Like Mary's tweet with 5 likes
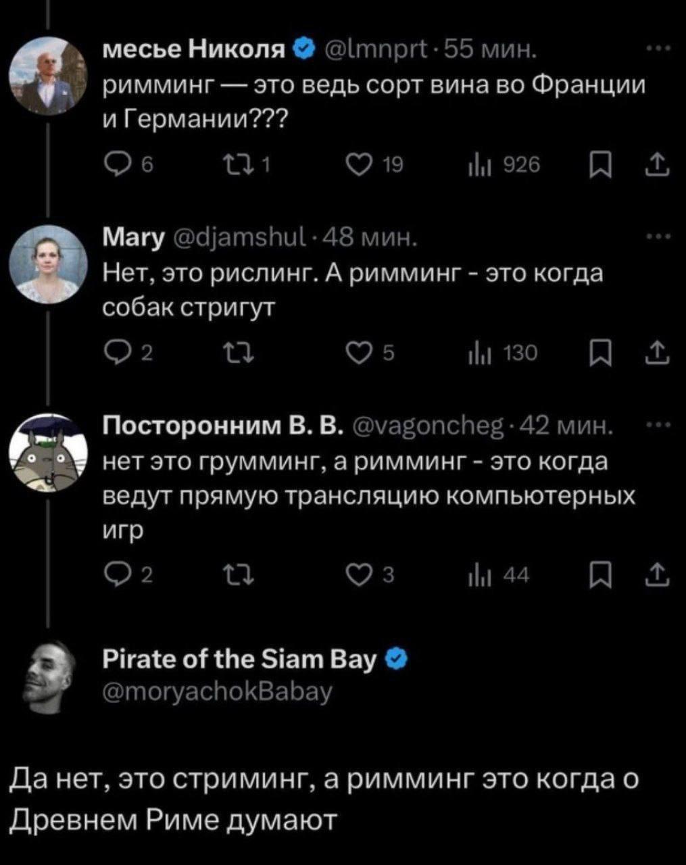The image size is (686, 865). tap(356, 352)
